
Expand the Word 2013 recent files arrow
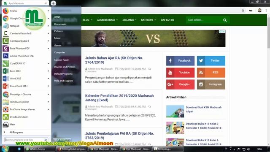[x=48, y=79]
